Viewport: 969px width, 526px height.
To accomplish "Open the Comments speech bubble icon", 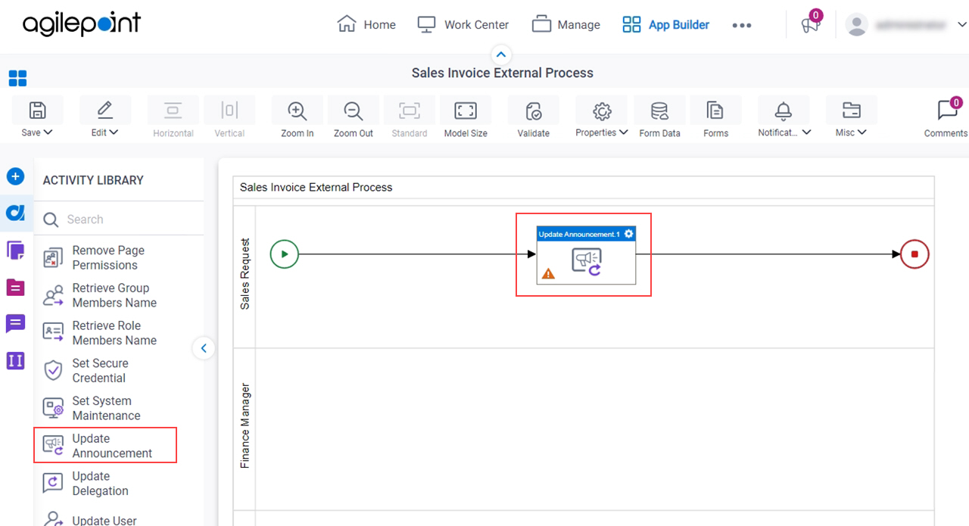I will [946, 110].
